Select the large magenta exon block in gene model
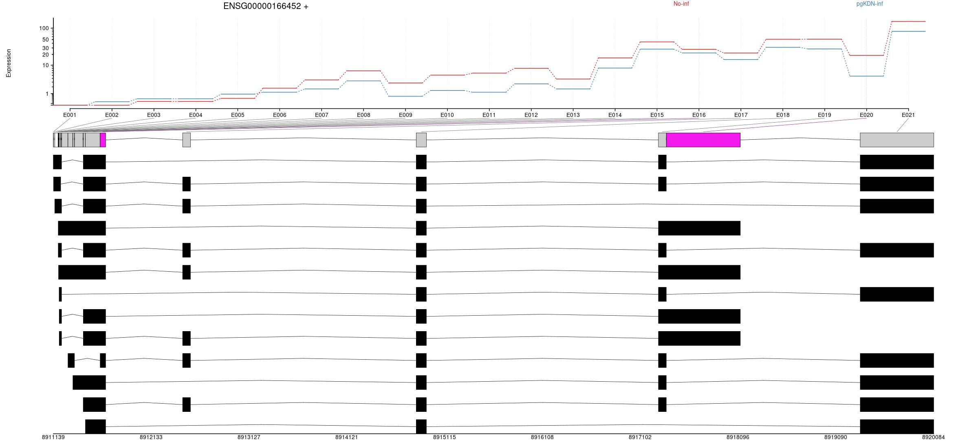 pyautogui.click(x=703, y=140)
